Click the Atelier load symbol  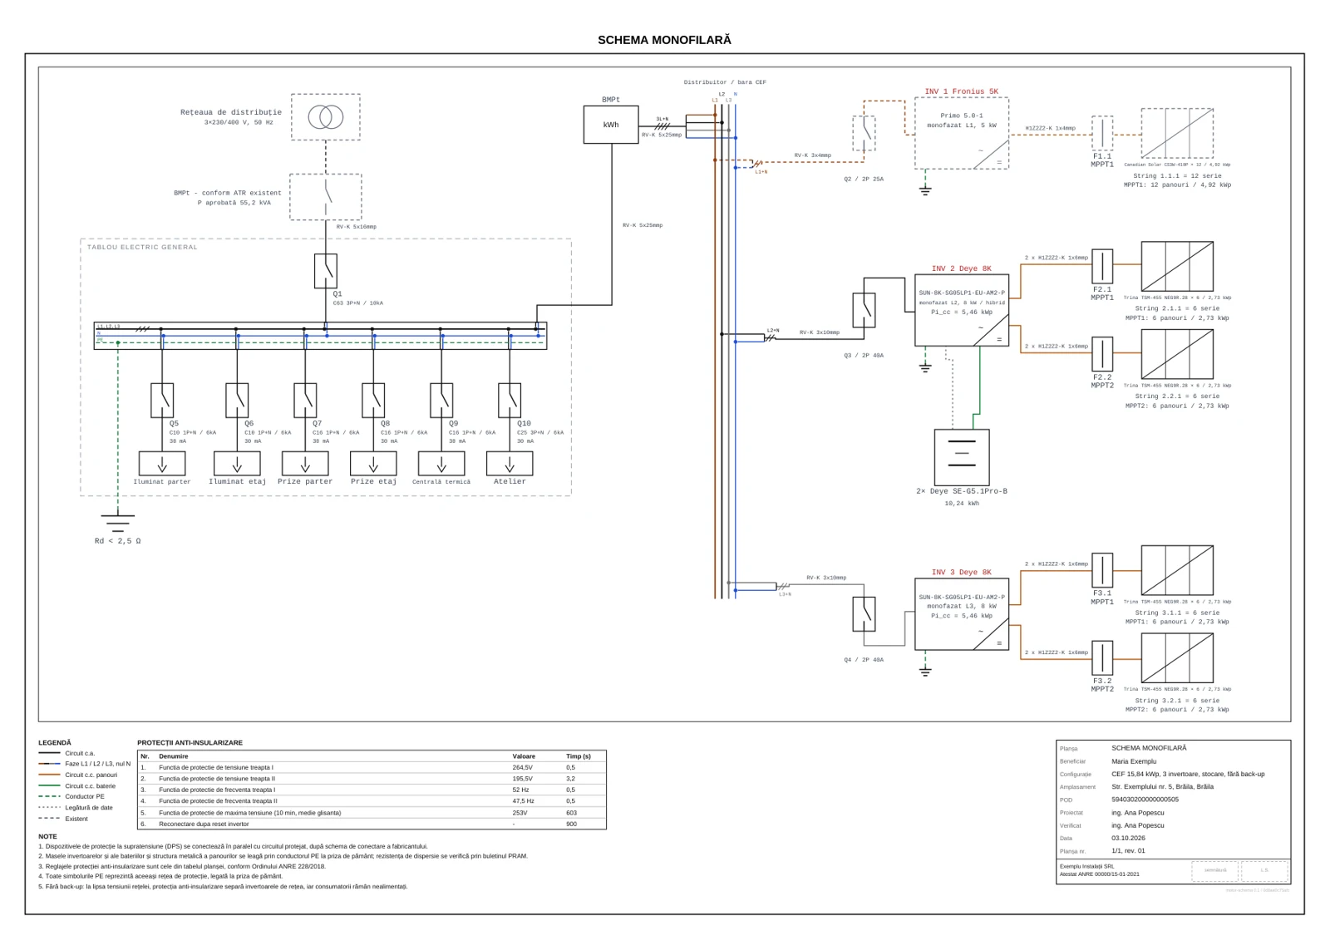510,464
